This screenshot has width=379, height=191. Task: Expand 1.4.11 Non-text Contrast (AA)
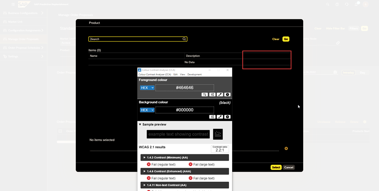coord(185,185)
